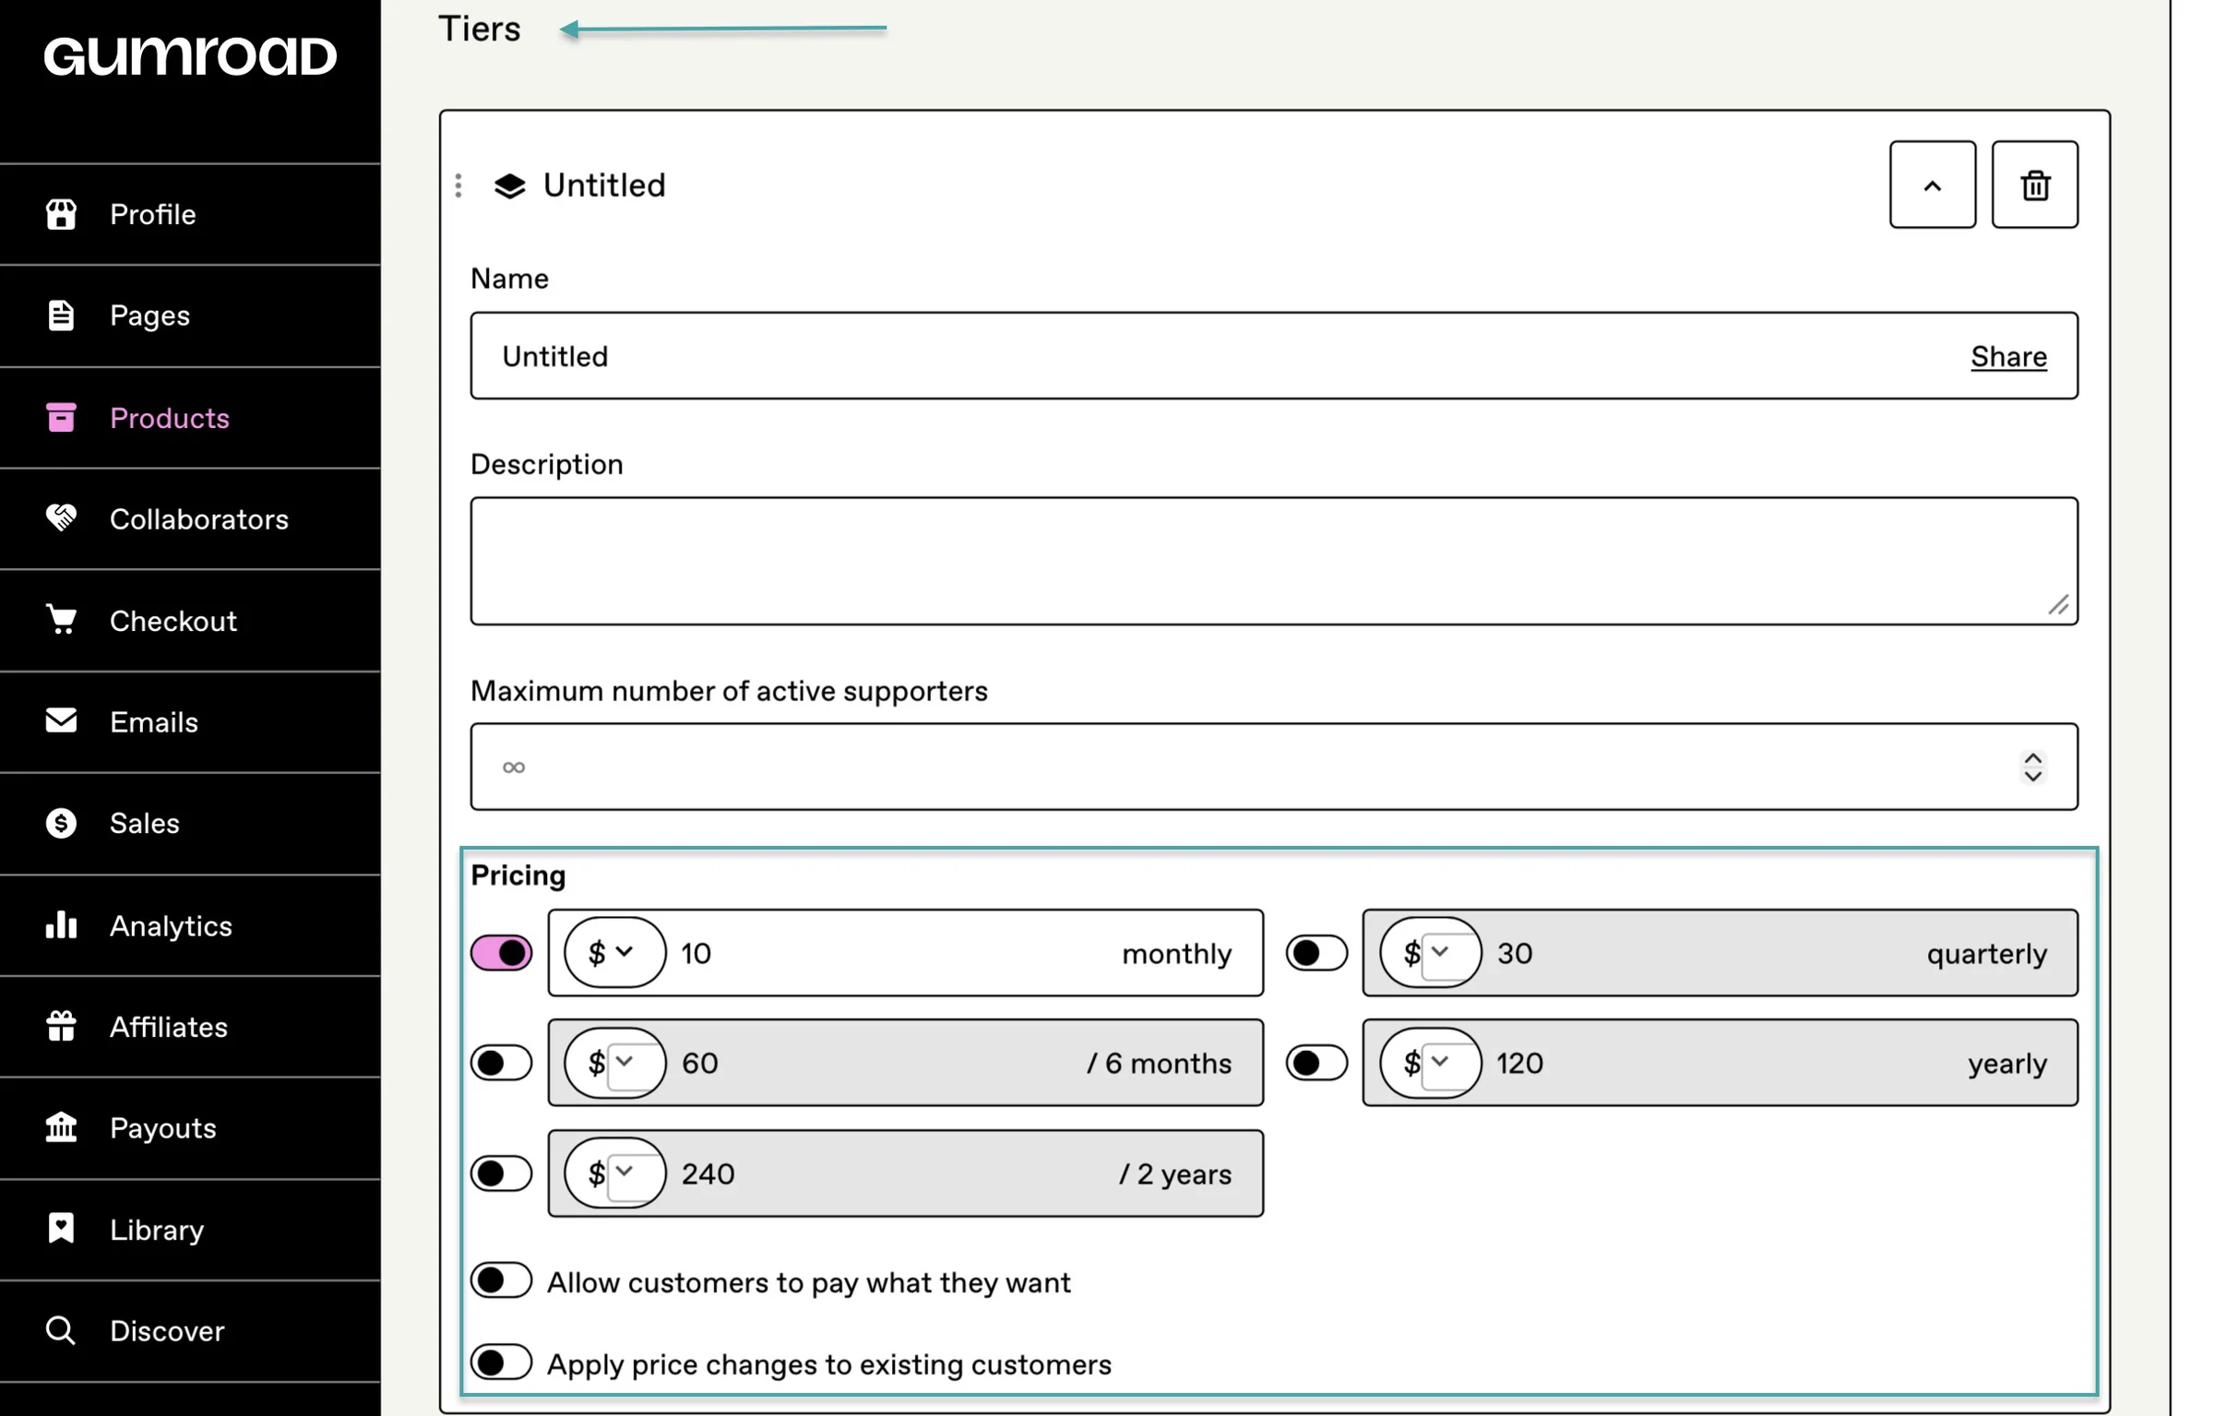Click the Pages document icon
This screenshot has height=1416, width=2214.
tap(61, 315)
